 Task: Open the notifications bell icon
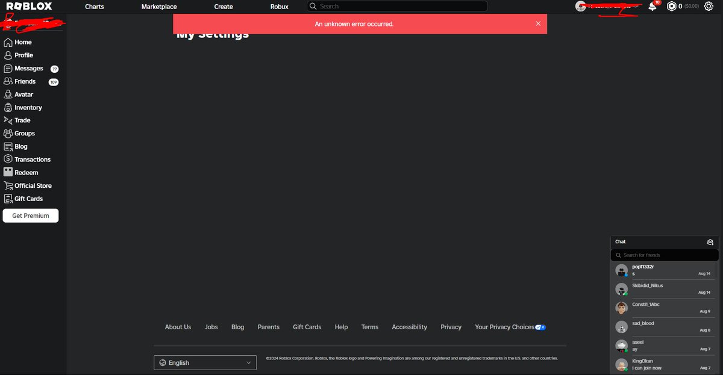pyautogui.click(x=653, y=7)
